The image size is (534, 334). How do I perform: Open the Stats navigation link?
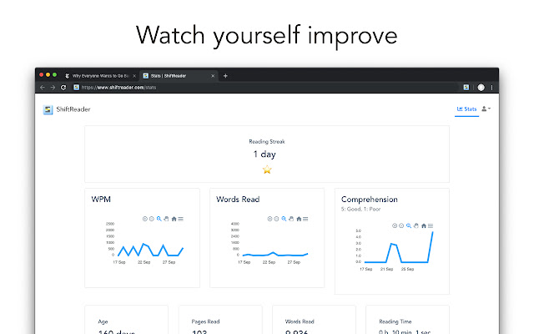click(x=466, y=109)
